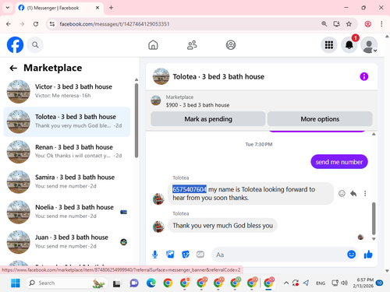Record a voice clip with microphone
The height and width of the screenshot is (292, 390).
[155, 255]
